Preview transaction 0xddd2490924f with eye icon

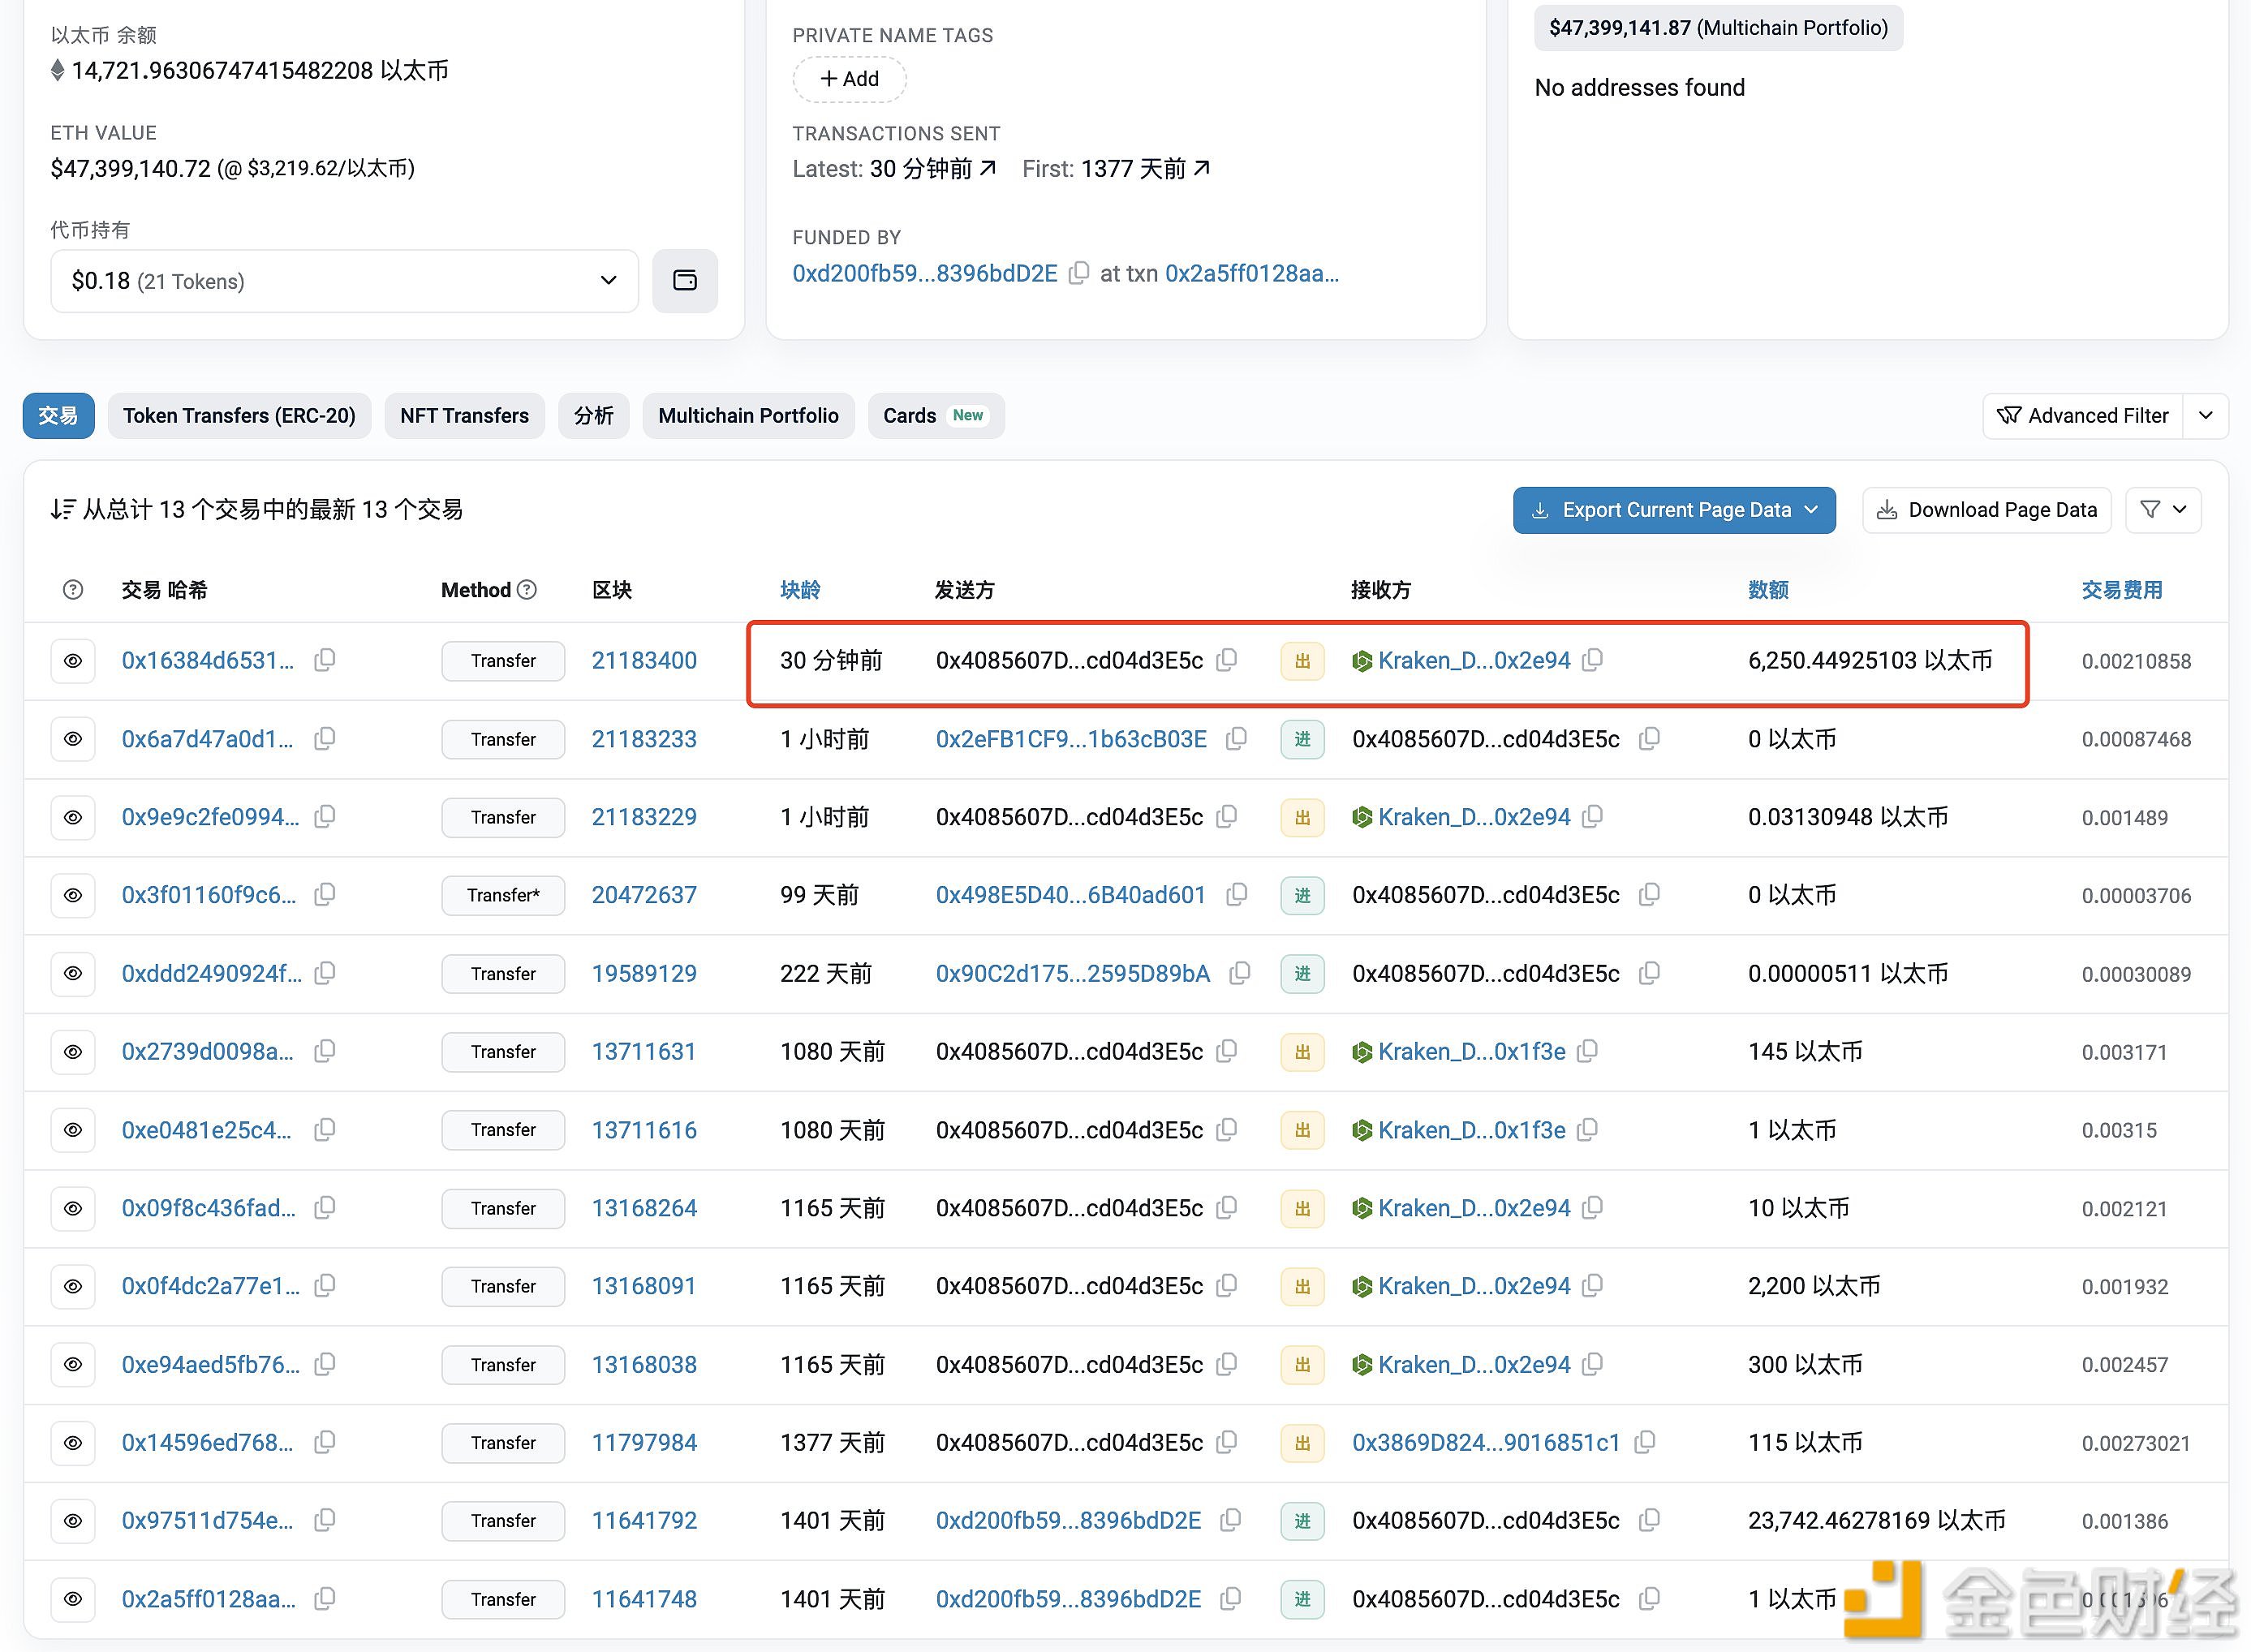pos(73,973)
